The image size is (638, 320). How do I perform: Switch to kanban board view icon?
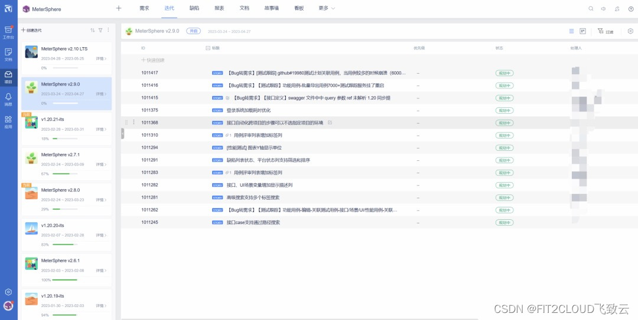582,31
